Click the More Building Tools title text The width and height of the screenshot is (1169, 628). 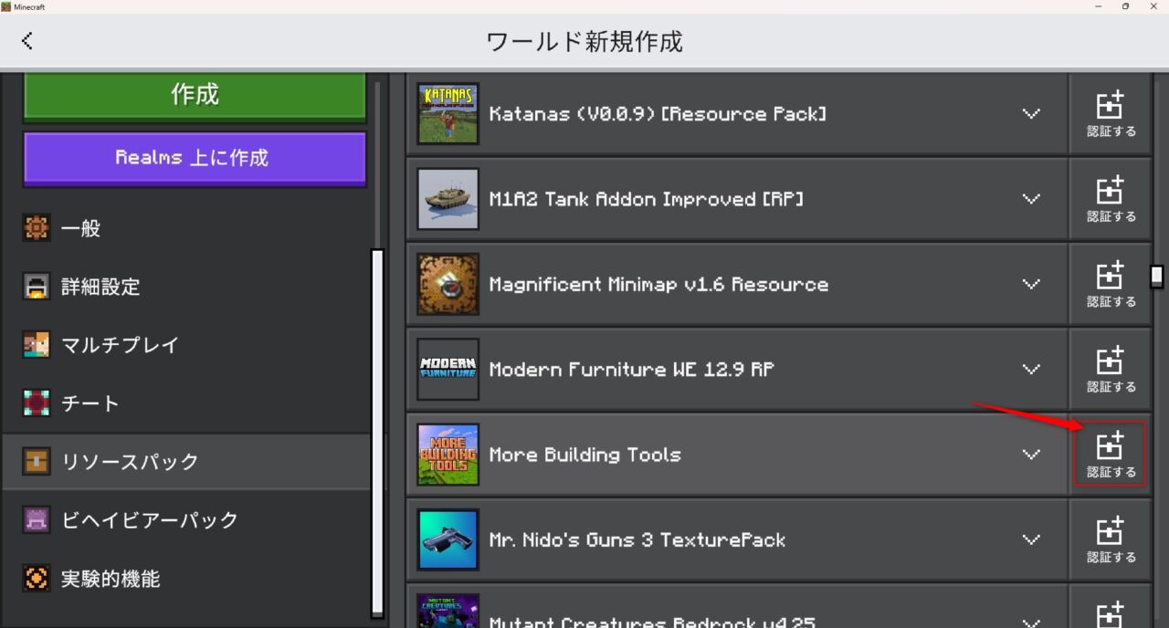click(585, 455)
